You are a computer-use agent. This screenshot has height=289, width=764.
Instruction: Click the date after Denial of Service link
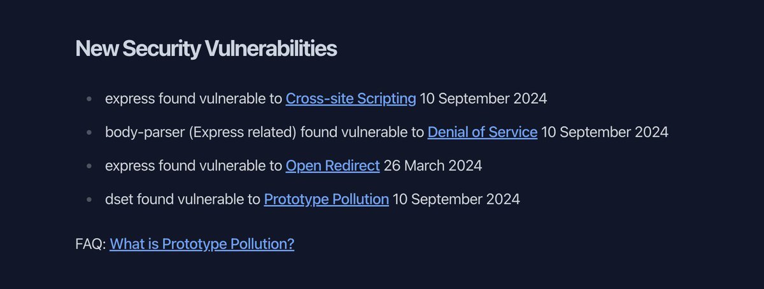[604, 132]
